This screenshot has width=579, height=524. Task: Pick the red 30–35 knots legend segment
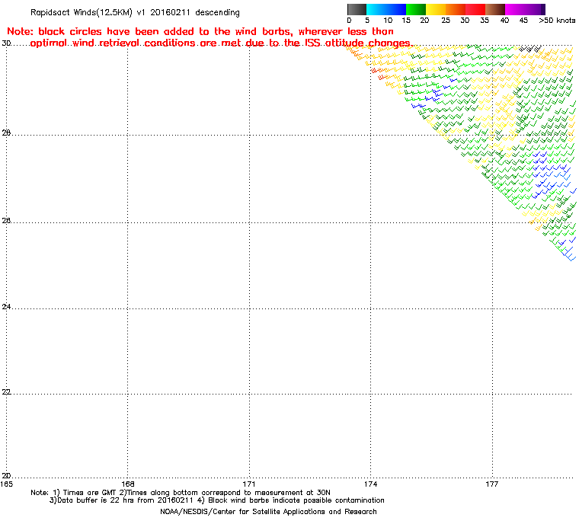click(x=475, y=9)
